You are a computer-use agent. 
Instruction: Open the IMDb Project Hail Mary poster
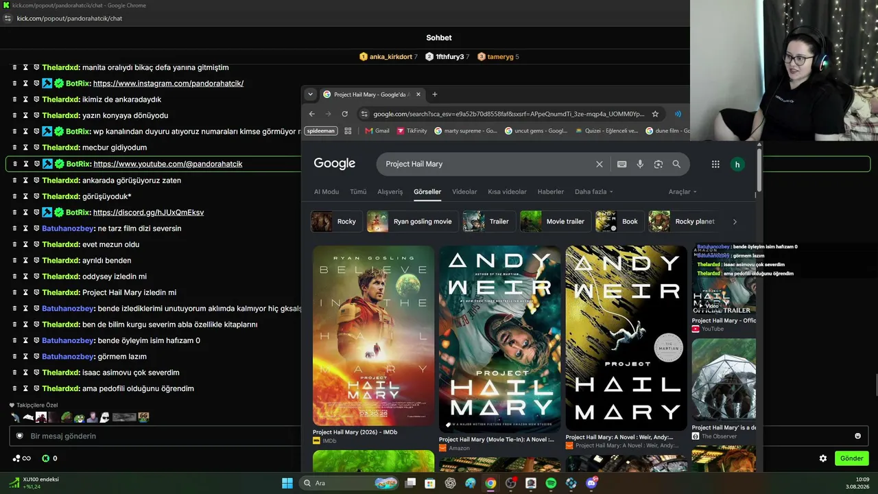(x=373, y=336)
